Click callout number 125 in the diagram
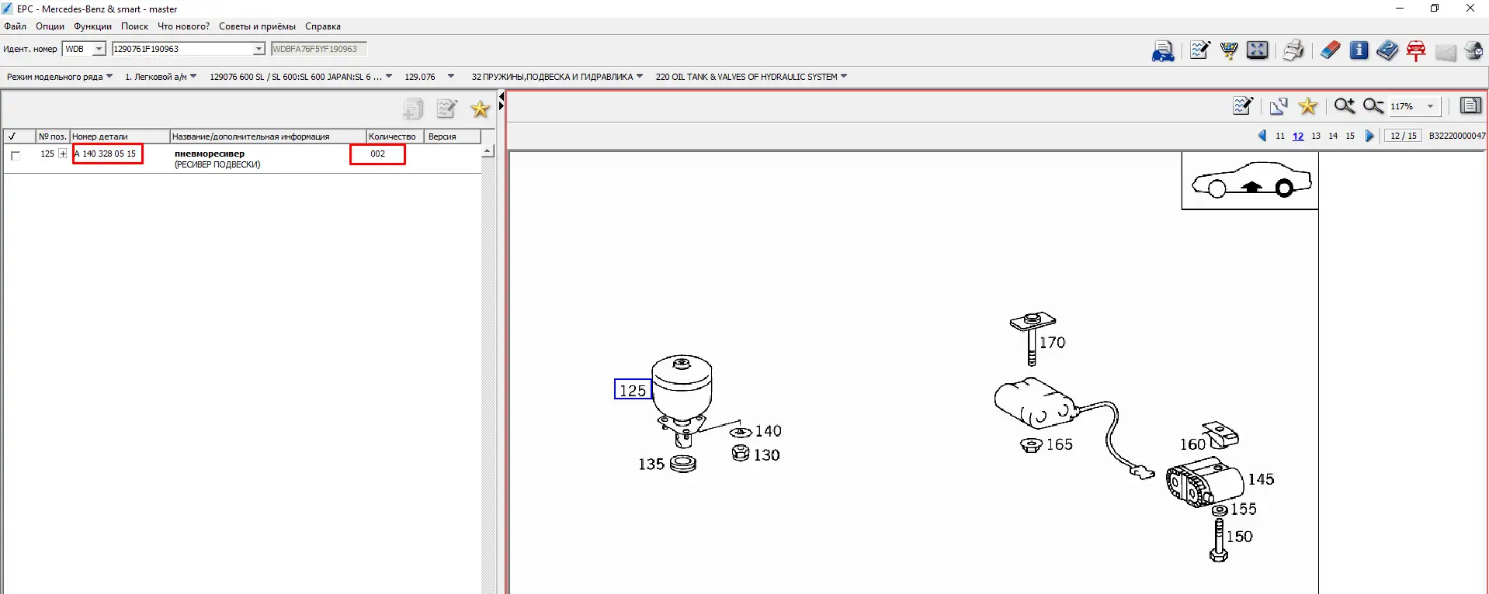Image resolution: width=1489 pixels, height=594 pixels. (633, 390)
